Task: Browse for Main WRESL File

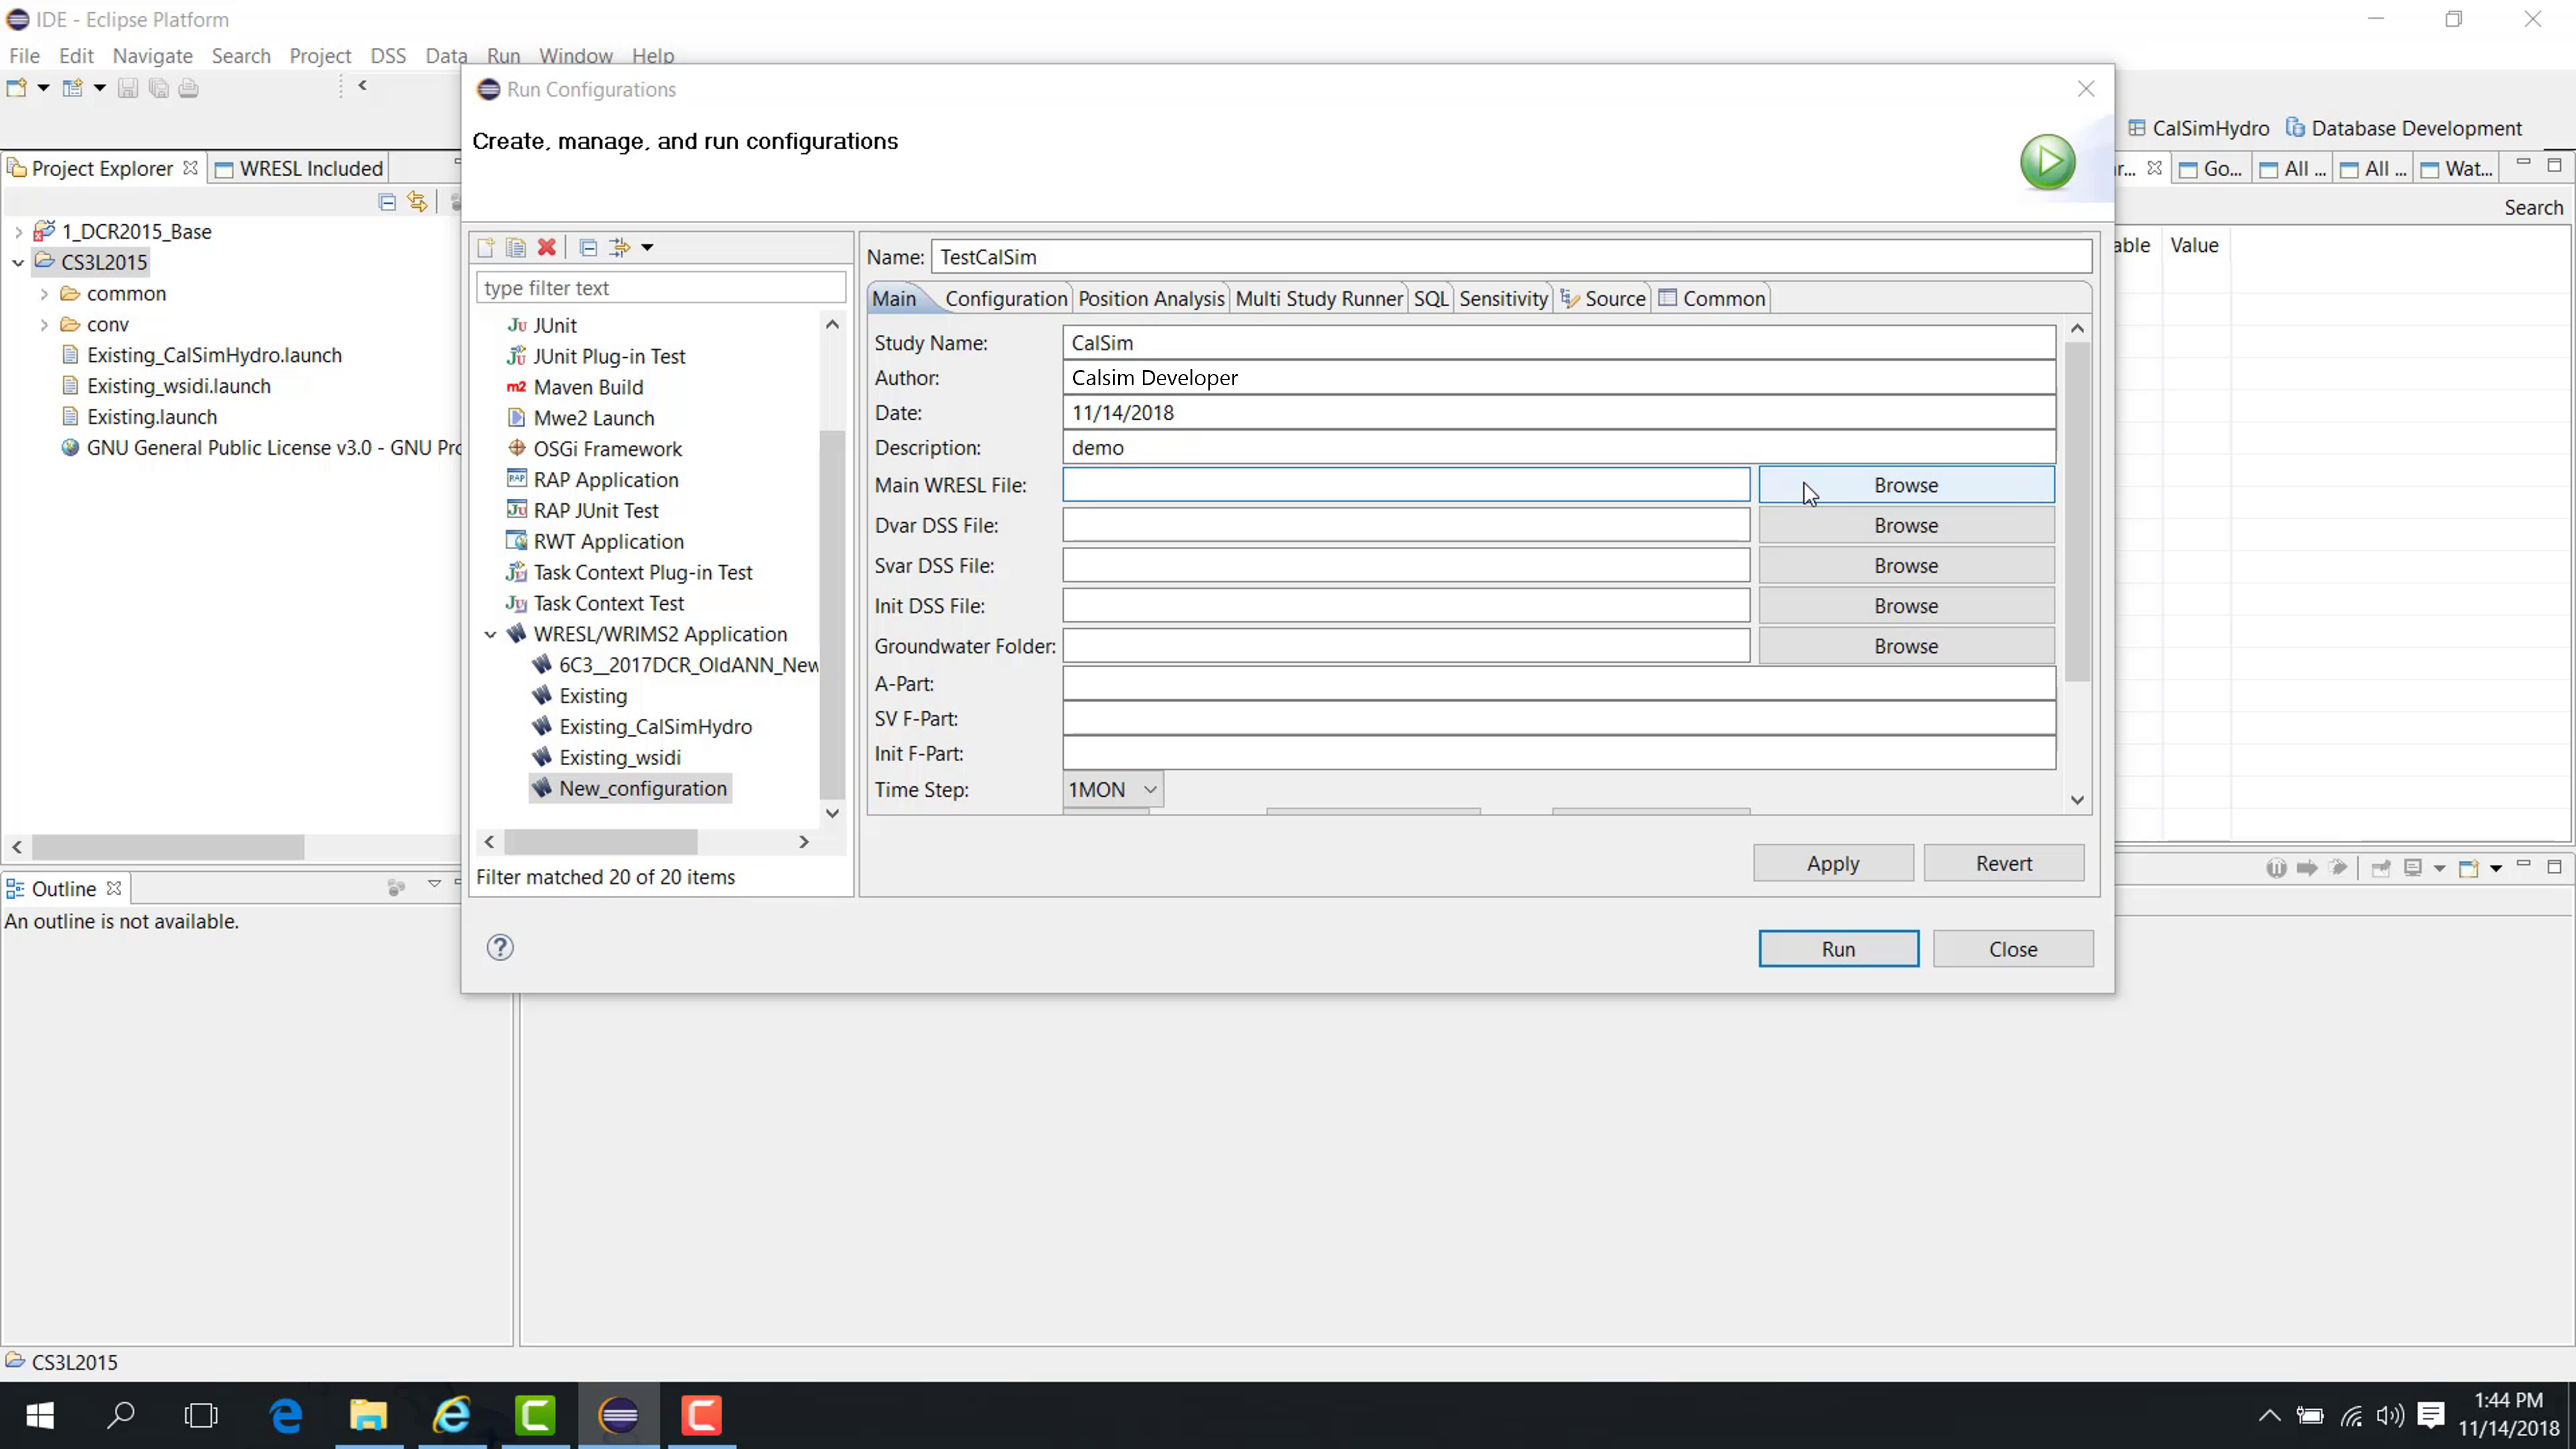Action: pos(1906,485)
